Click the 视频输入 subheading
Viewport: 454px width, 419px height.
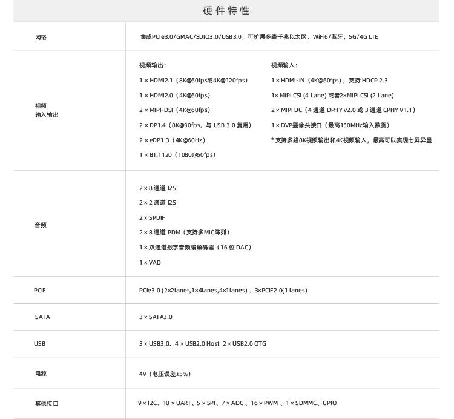[284, 65]
